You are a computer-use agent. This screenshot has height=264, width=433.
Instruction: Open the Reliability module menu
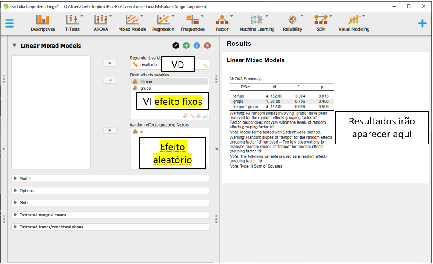pos(292,23)
